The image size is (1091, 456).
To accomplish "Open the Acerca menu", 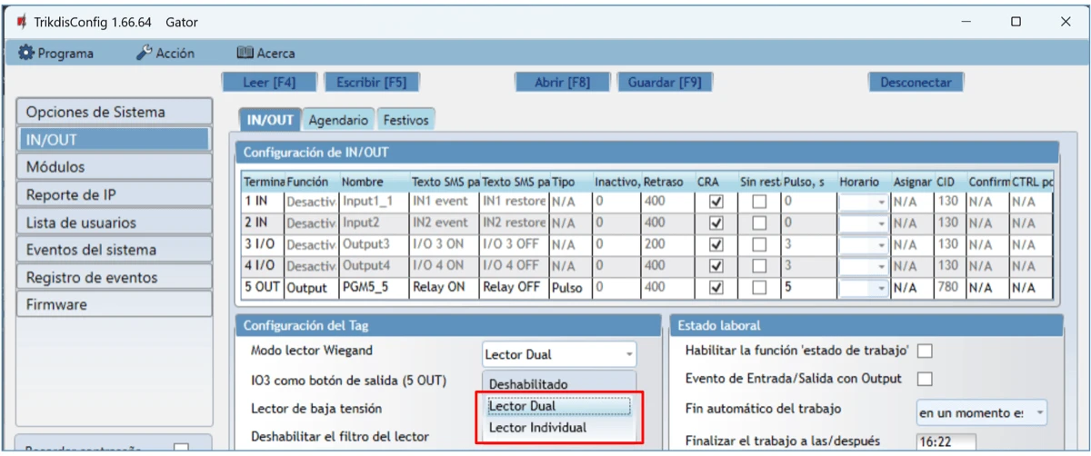I will point(265,54).
